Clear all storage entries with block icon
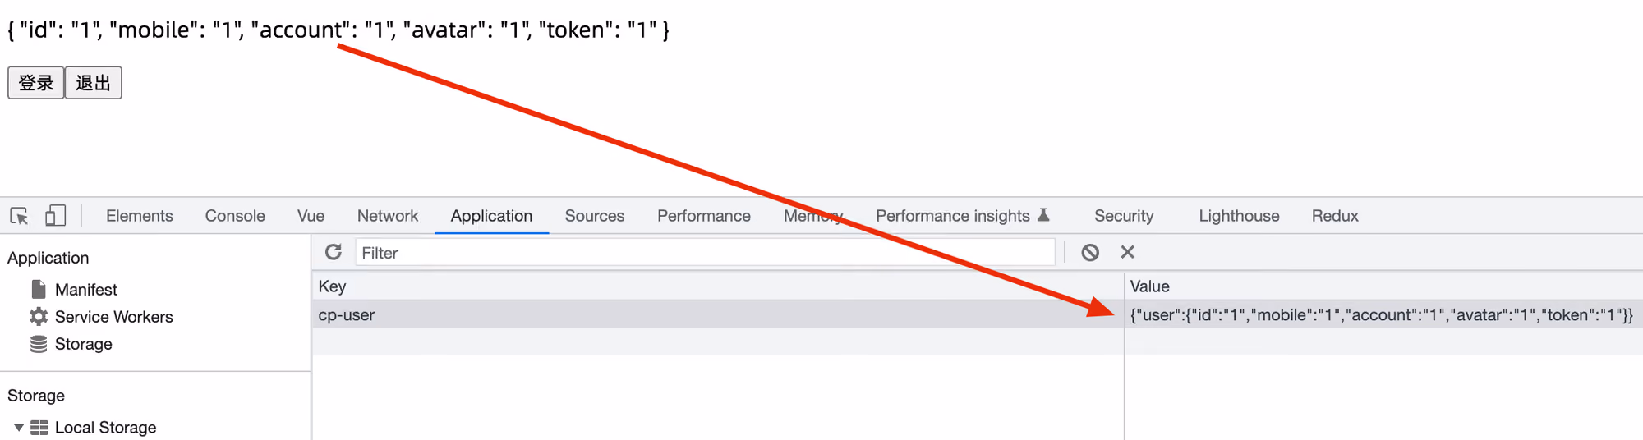1643x440 pixels. 1090,252
